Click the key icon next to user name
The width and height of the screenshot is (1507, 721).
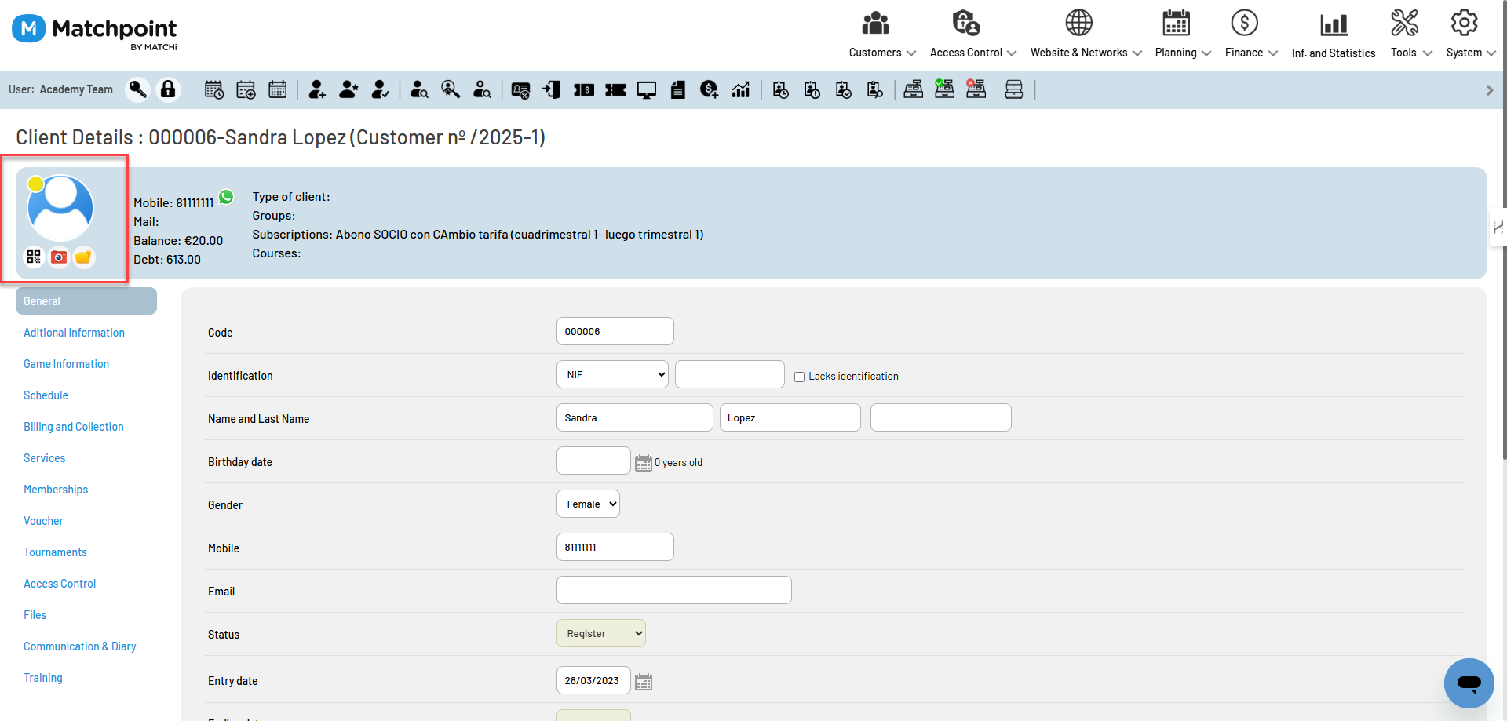click(138, 90)
